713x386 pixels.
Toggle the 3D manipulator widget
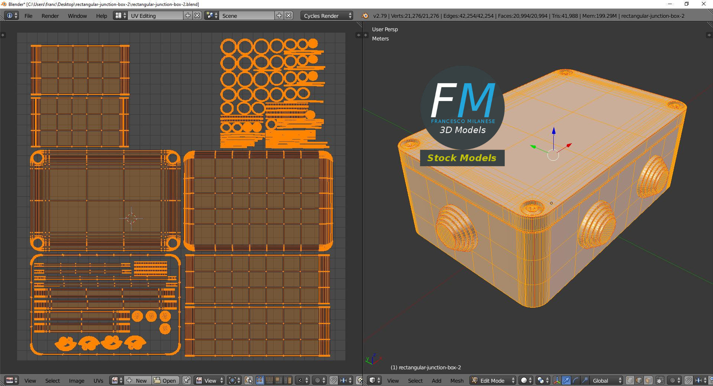(557, 380)
